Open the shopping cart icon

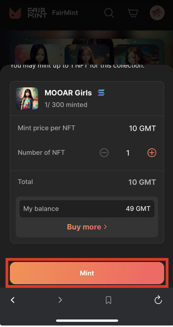tap(133, 13)
